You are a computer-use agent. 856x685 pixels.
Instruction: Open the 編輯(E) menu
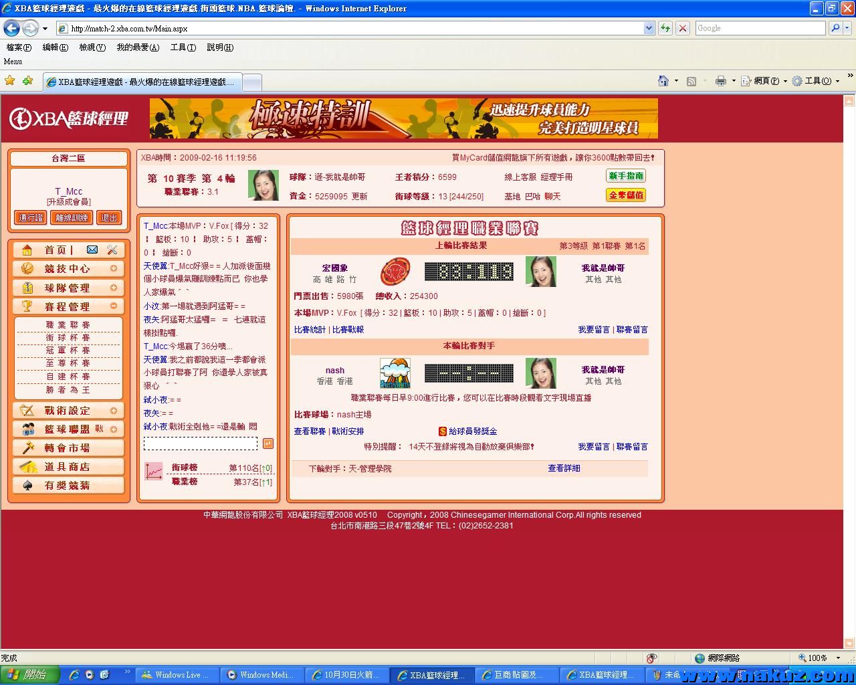pyautogui.click(x=55, y=47)
